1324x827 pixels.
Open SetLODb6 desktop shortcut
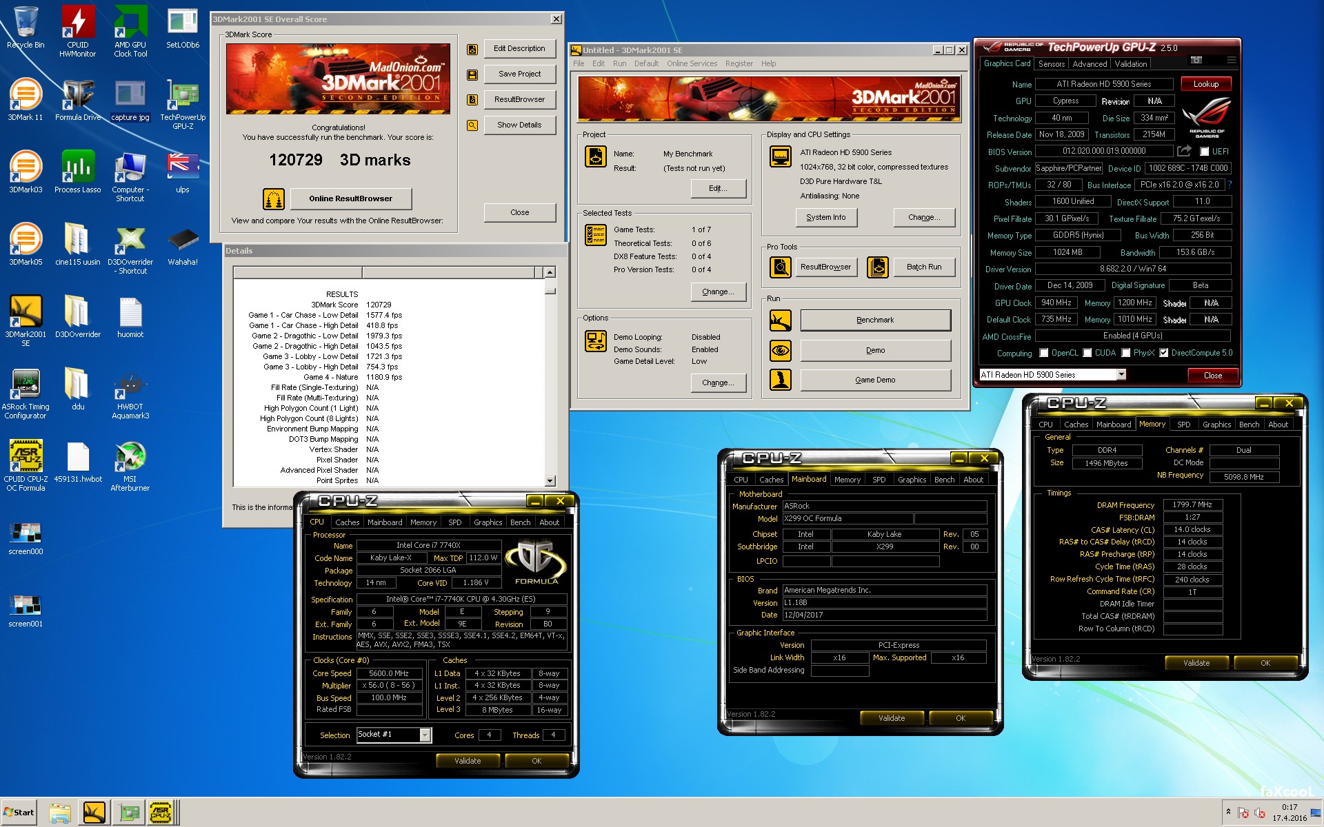pos(183,28)
